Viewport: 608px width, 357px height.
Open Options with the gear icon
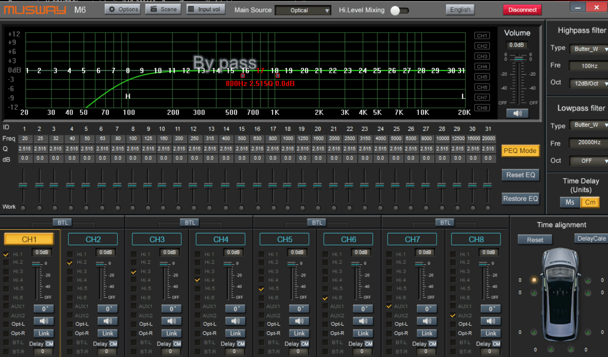(123, 9)
